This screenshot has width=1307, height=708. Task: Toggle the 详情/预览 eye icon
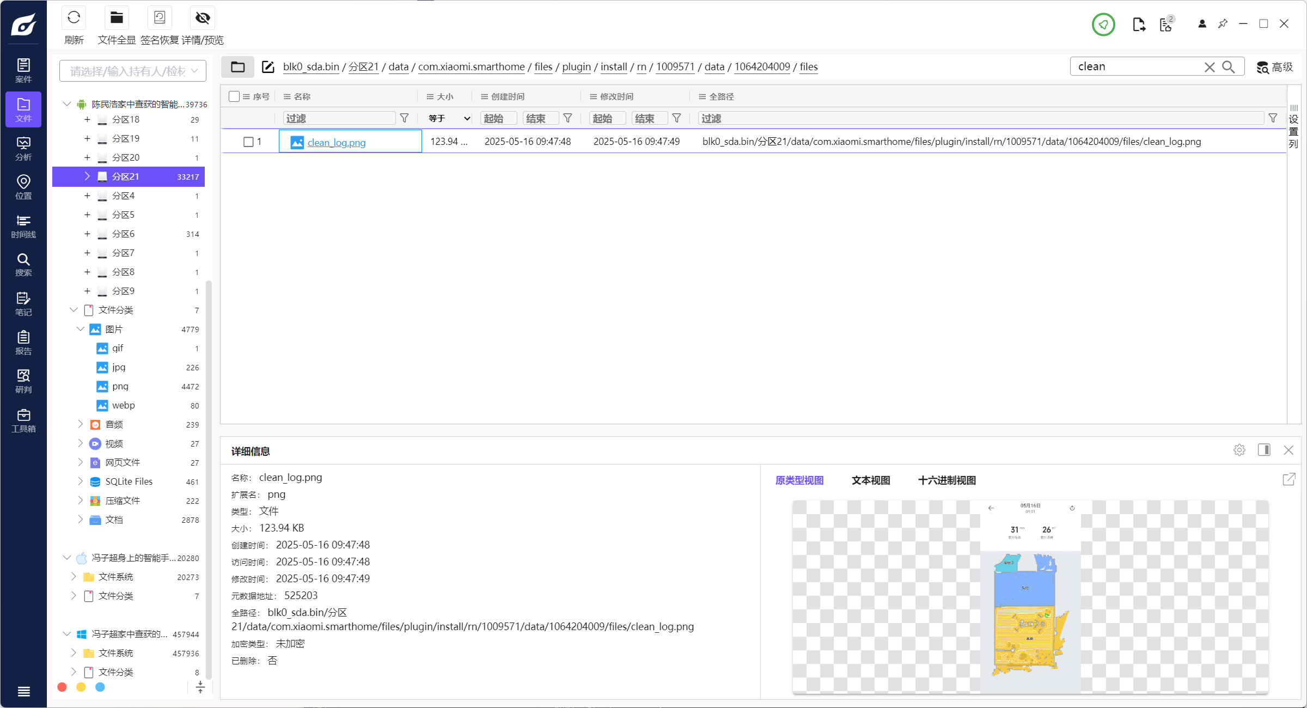[203, 18]
